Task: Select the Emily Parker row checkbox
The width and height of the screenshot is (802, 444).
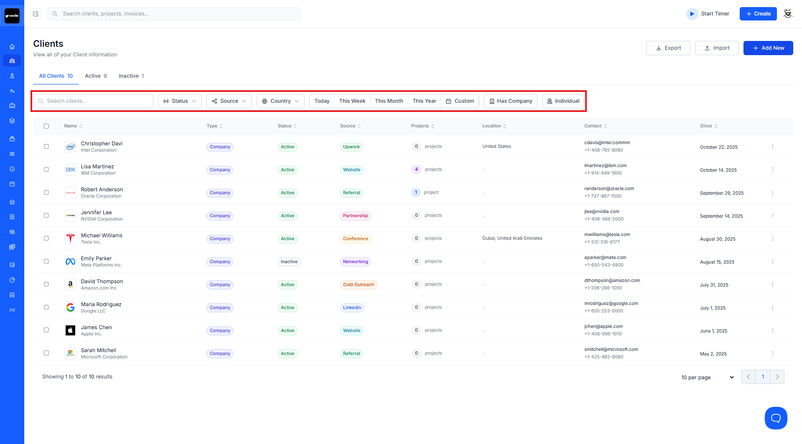Action: coord(46,261)
